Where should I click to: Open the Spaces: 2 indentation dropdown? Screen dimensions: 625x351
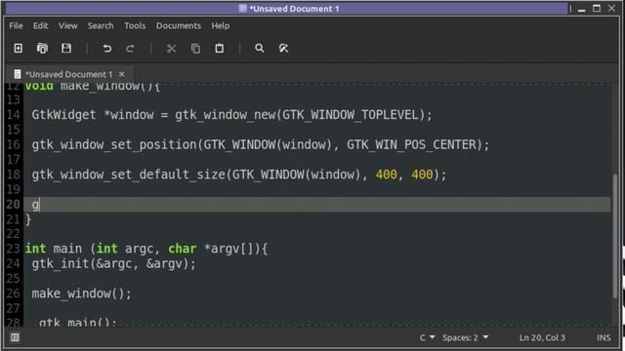(x=465, y=338)
